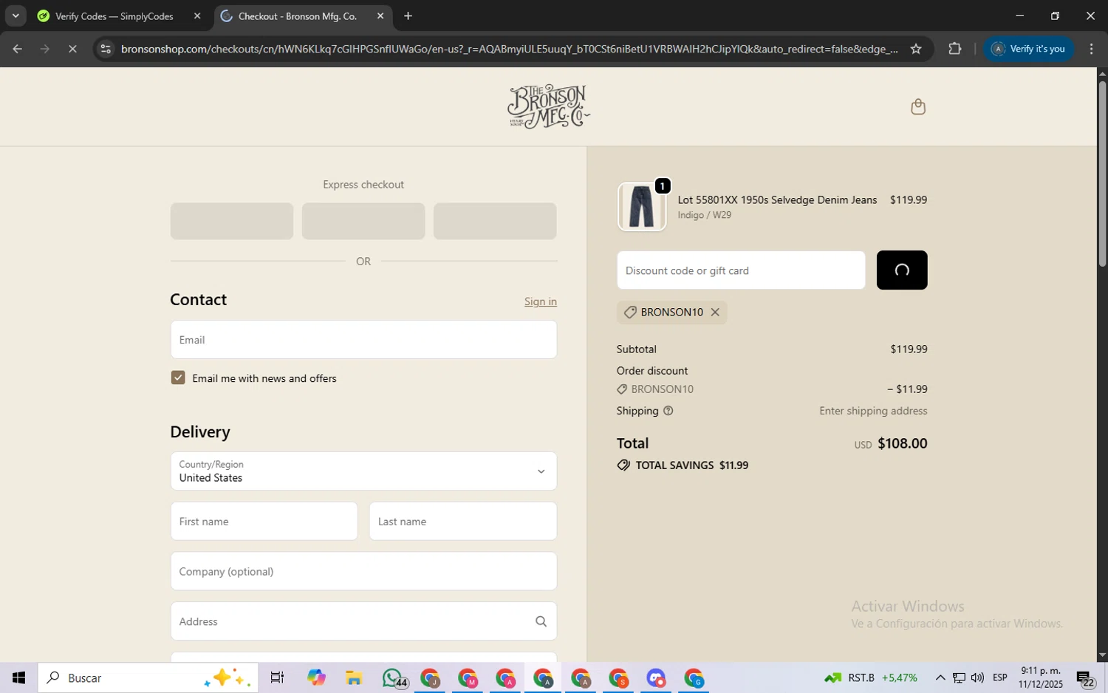Click the Verify it's you profile button
Image resolution: width=1108 pixels, height=693 pixels.
click(x=1028, y=49)
